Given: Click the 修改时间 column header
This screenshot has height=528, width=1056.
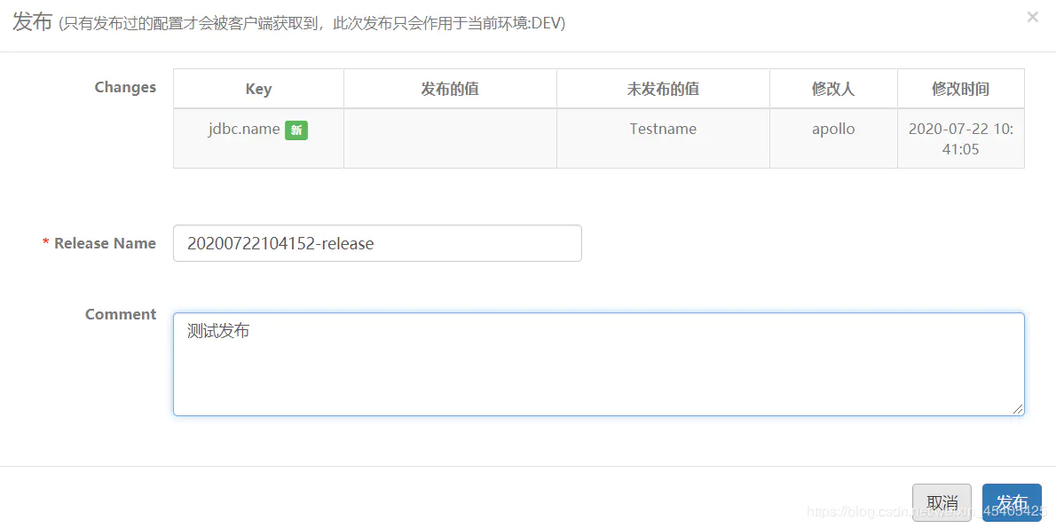Looking at the screenshot, I should 961,89.
